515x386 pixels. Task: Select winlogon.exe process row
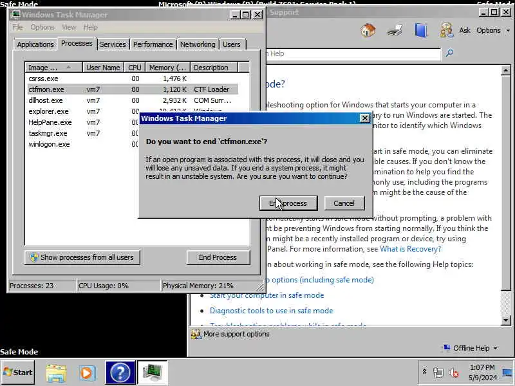[x=83, y=144]
